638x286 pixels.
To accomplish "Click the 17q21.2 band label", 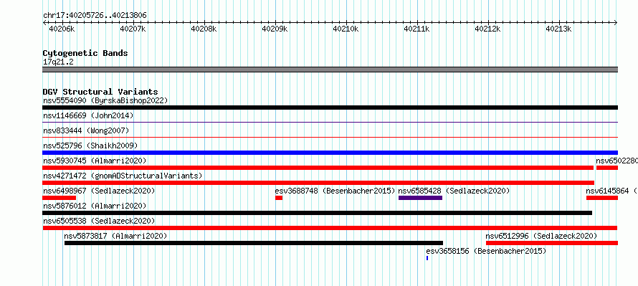I will click(58, 62).
